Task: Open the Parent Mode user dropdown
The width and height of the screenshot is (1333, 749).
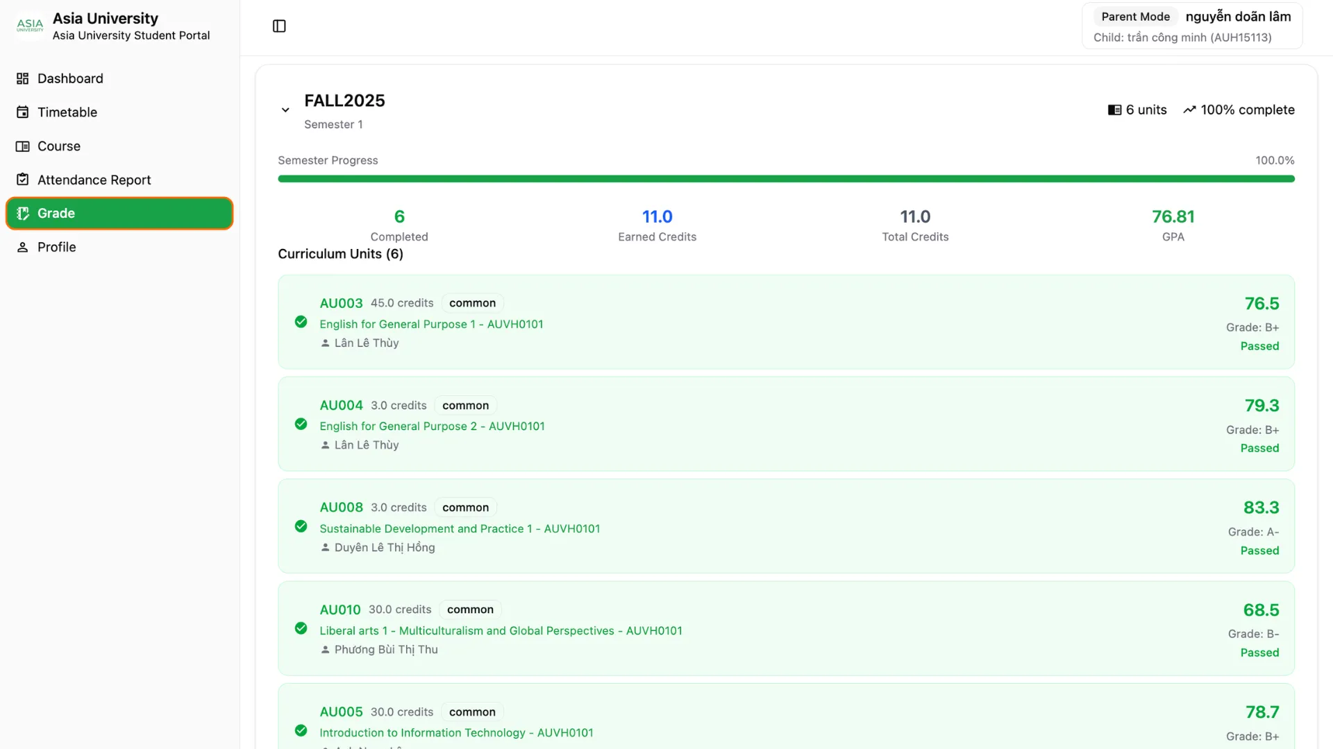Action: 1191,26
